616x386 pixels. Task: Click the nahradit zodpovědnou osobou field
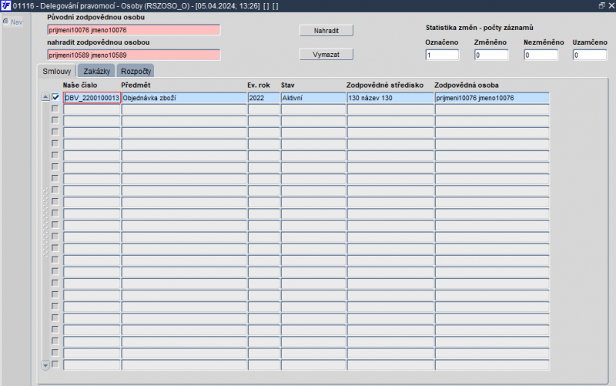[133, 55]
